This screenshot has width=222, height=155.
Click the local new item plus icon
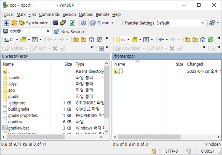click(x=101, y=48)
